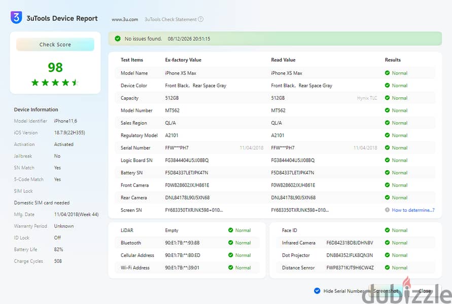Click the Results column header
The height and width of the screenshot is (304, 452).
[x=393, y=60]
